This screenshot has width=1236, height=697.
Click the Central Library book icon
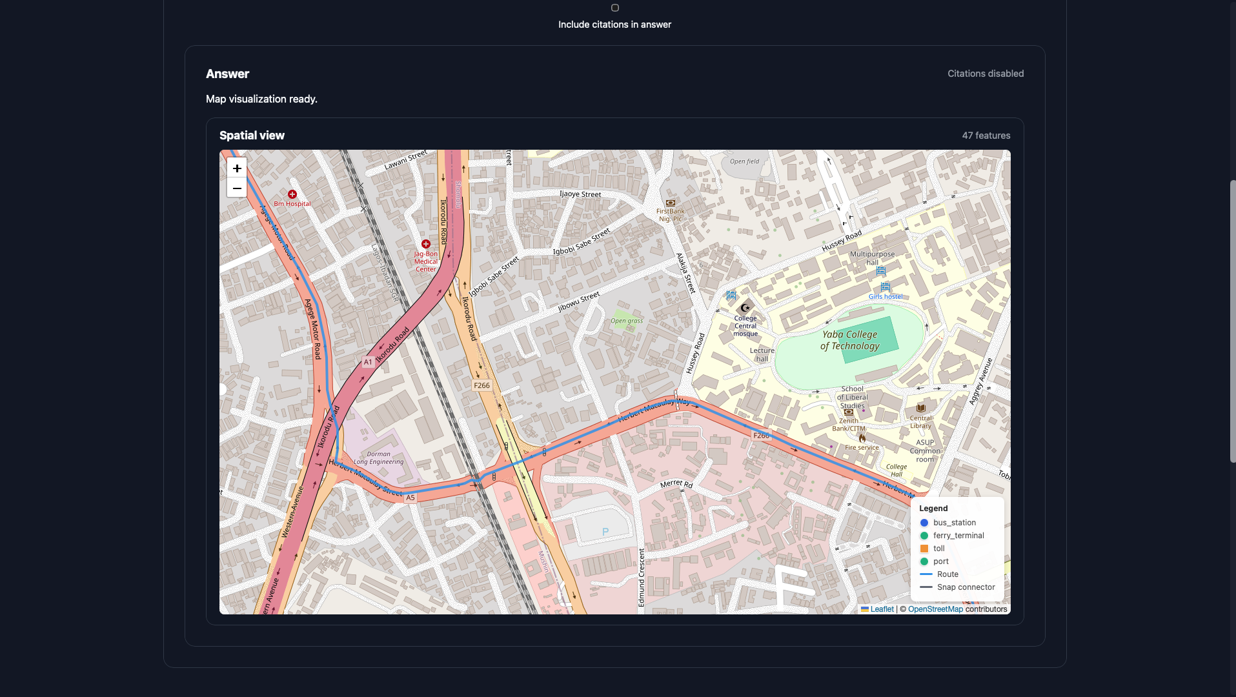point(920,407)
